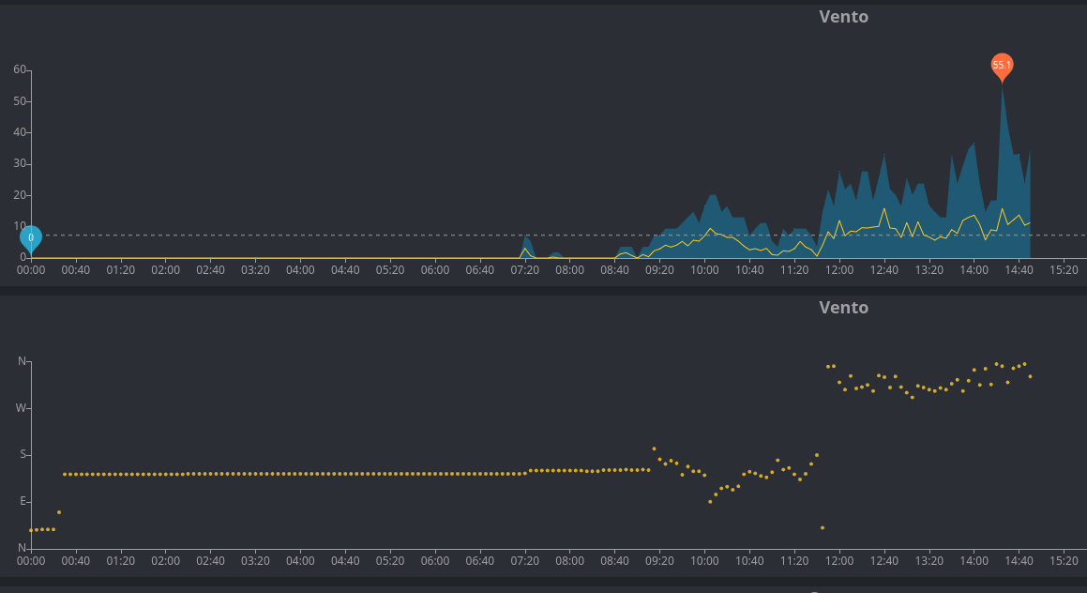This screenshot has height=593, width=1087.
Task: Click the blue 0 minimum marker pin
Action: [x=31, y=238]
